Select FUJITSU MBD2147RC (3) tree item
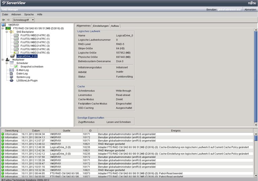Viewport: 258px width, 181px height. (x=35, y=46)
